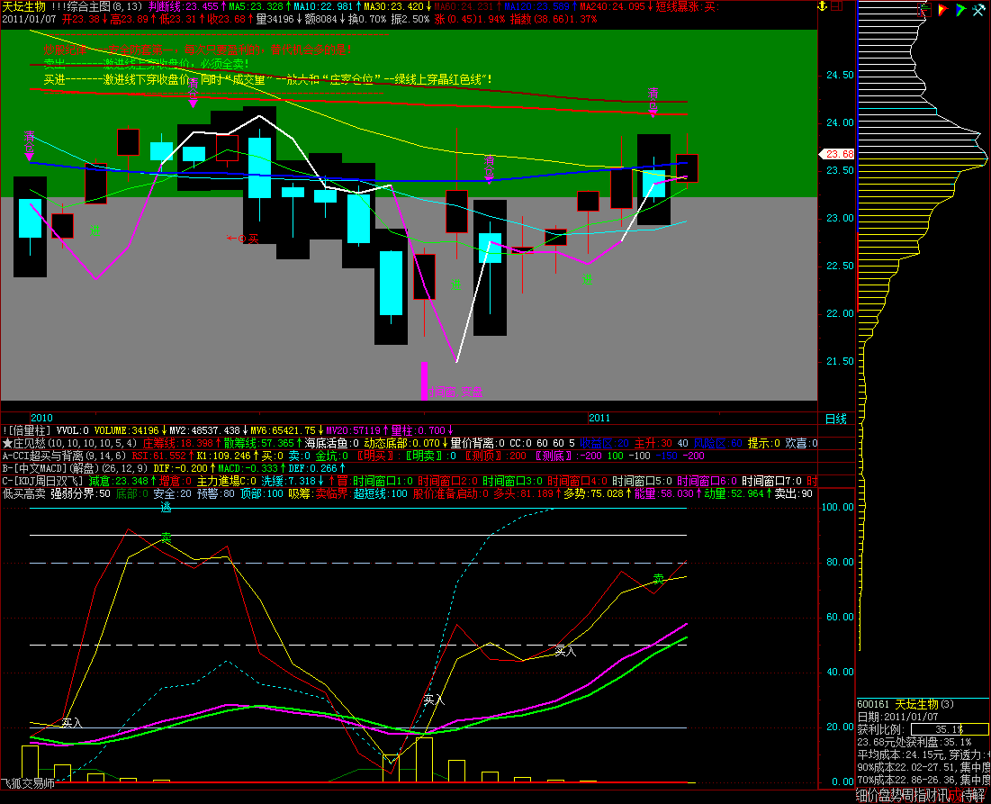
Task: Click the magenta time-window bar marker
Action: point(424,381)
